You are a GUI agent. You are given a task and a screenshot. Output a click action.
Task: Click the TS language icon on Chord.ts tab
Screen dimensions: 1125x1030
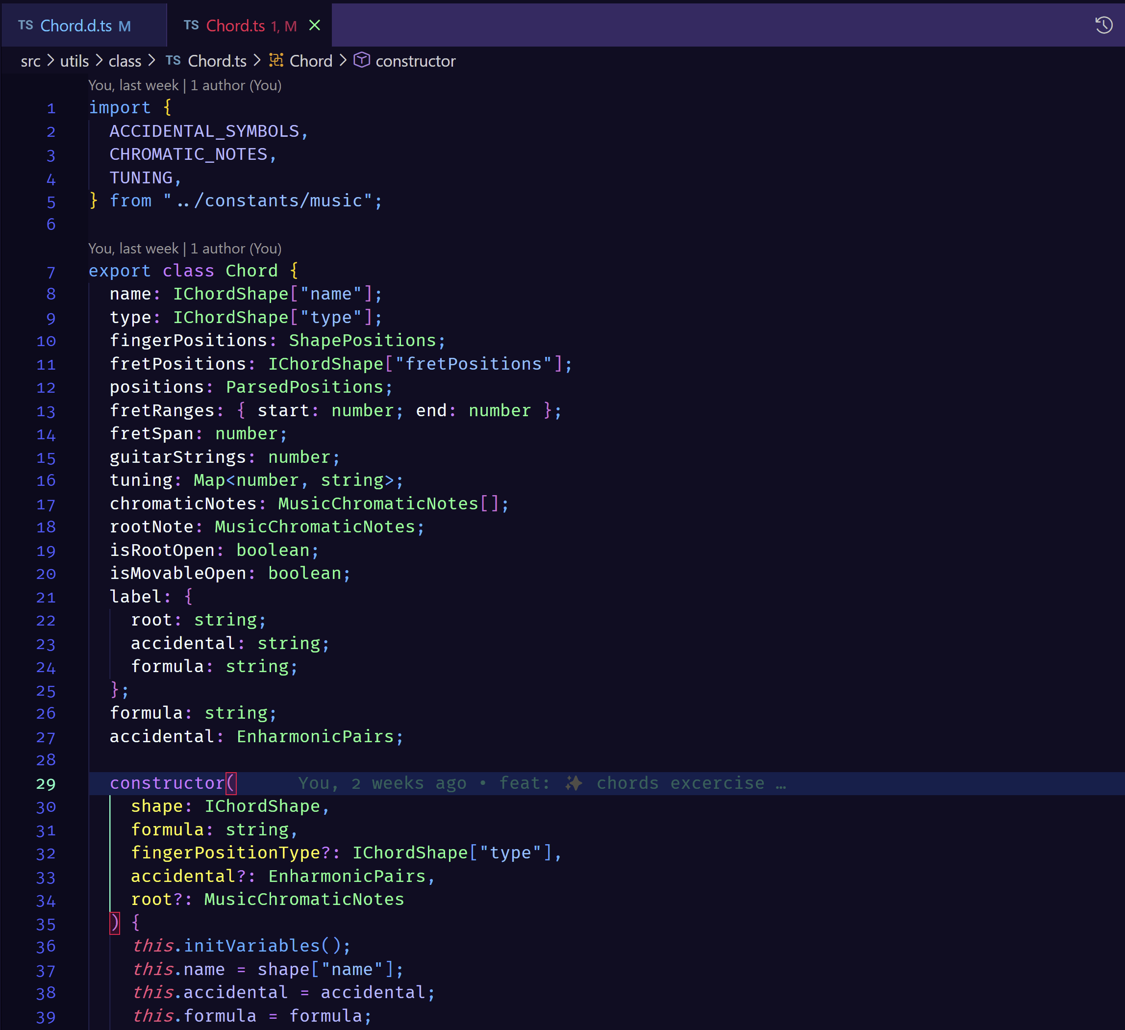coord(192,25)
